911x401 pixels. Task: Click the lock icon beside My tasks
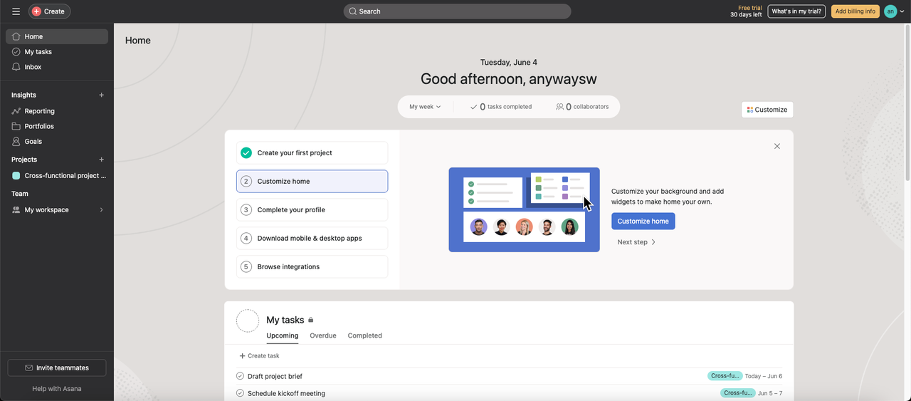pos(311,321)
